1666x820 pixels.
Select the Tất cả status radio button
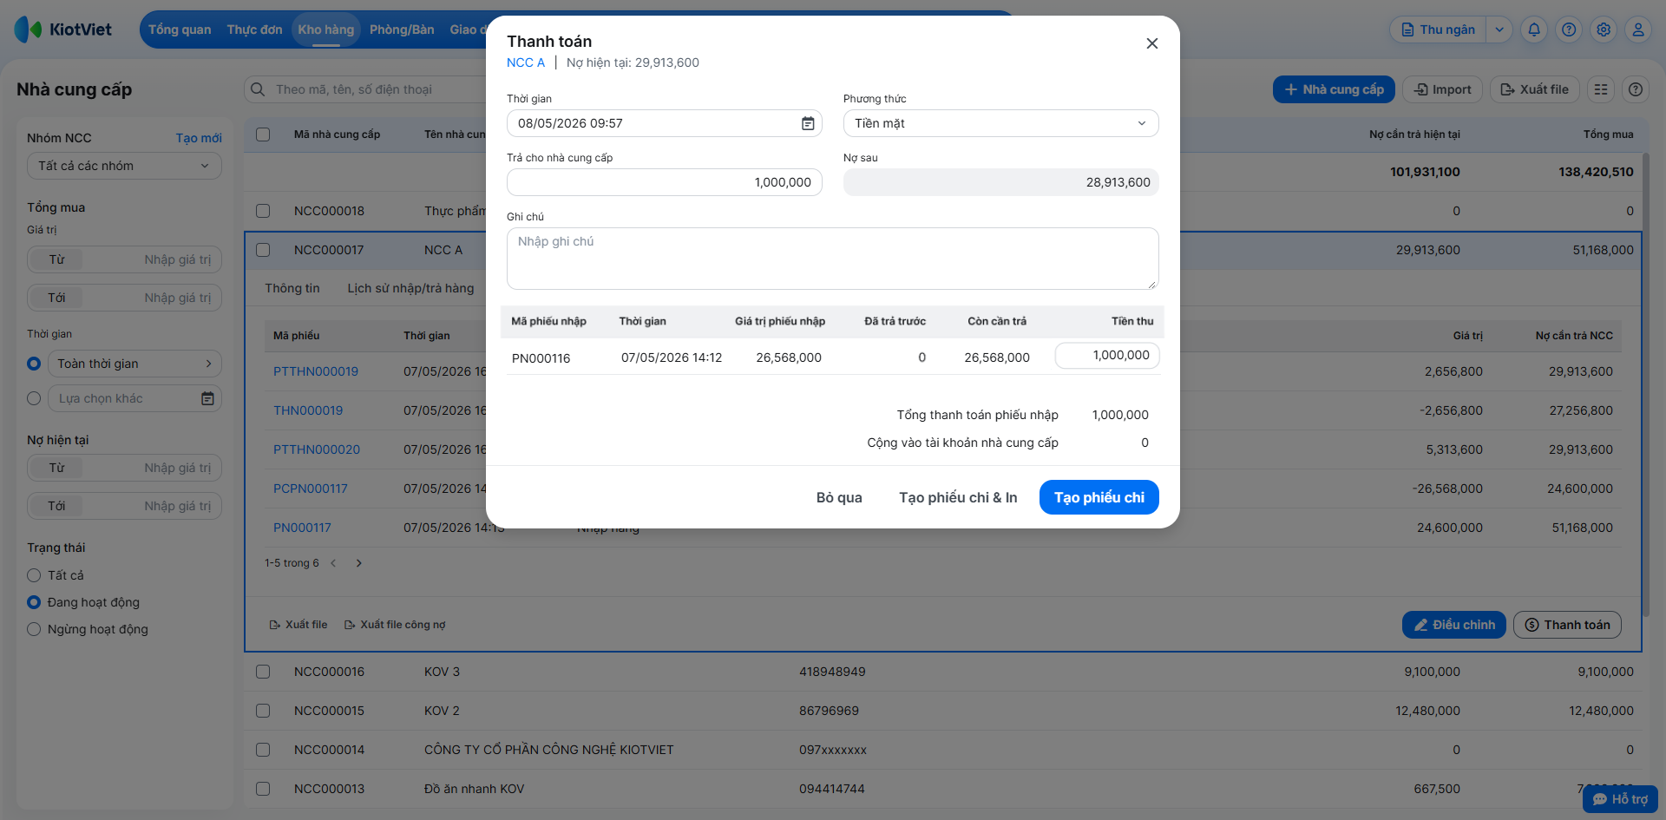34,575
